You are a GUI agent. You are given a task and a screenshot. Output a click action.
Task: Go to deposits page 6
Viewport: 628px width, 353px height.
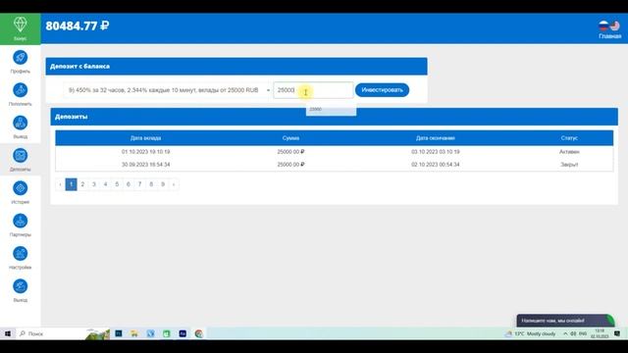129,184
